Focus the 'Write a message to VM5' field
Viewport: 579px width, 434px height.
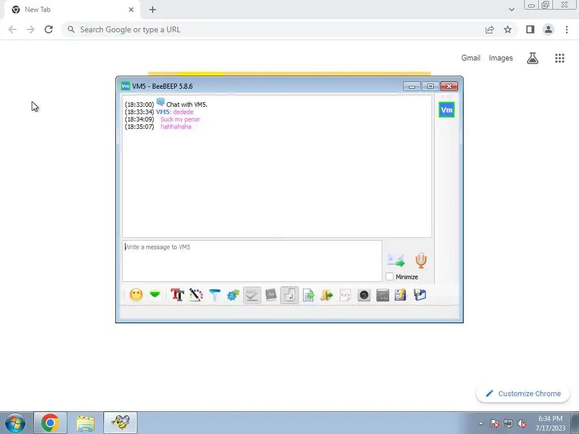click(252, 261)
